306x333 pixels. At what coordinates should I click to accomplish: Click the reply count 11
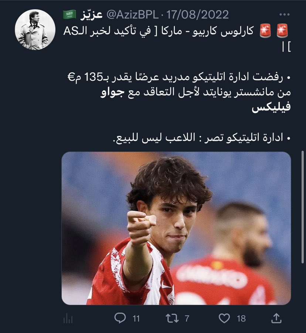pos(136,319)
